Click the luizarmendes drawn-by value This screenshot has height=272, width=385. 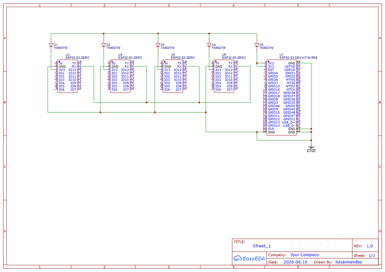tap(349, 262)
